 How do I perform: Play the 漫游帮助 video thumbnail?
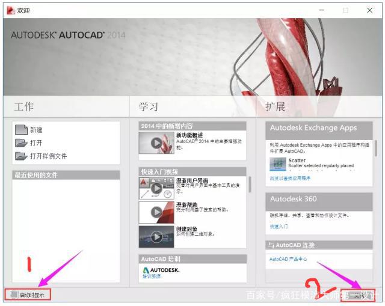click(x=156, y=212)
